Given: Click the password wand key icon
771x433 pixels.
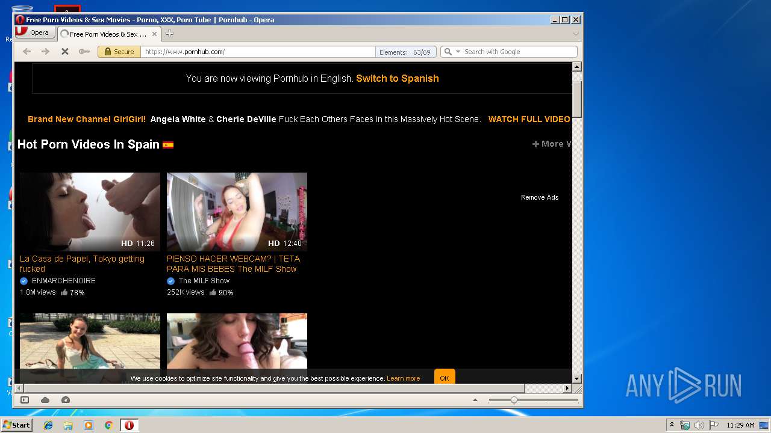Looking at the screenshot, I should pos(84,52).
